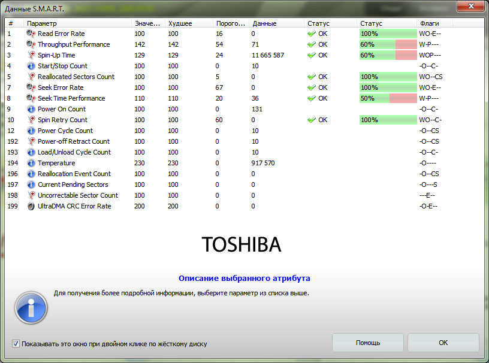Click the Reallocated Sectors Count icon
Screen dimensions: 489x363
click(31, 77)
